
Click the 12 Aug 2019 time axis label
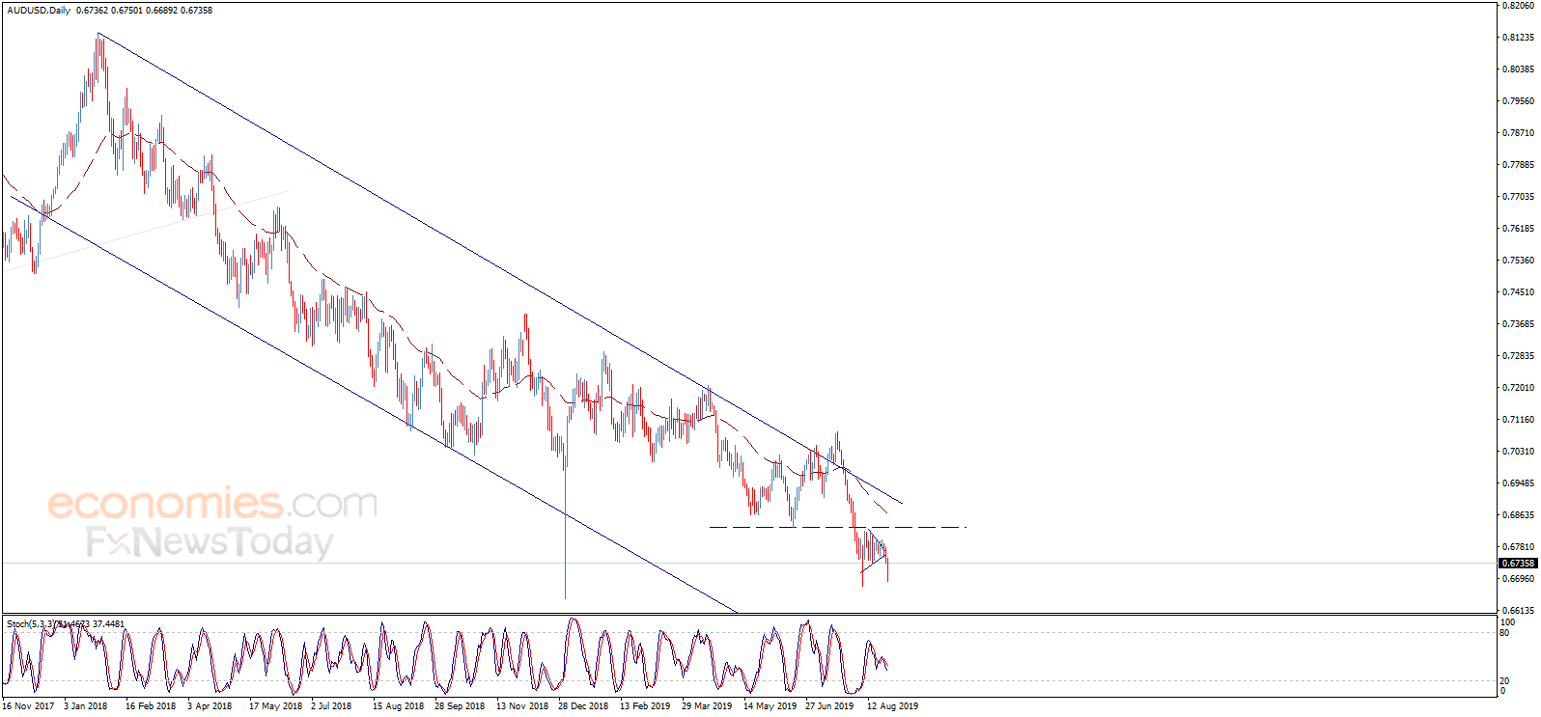893,706
